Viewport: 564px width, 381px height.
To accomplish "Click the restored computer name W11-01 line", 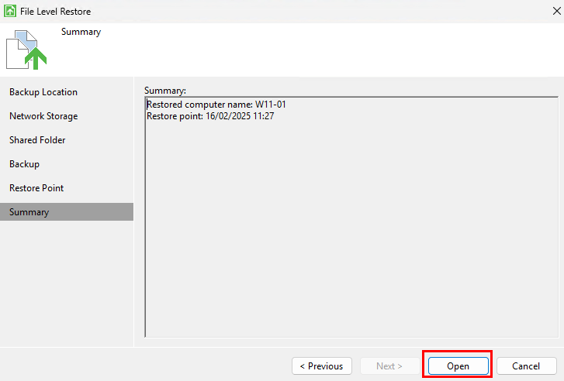I will pyautogui.click(x=222, y=105).
